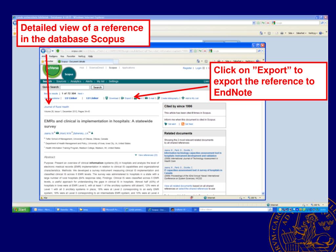Open the Favoriter menu in Scopus window
Viewport: 336px width, 252px height.
[x=71, y=56]
